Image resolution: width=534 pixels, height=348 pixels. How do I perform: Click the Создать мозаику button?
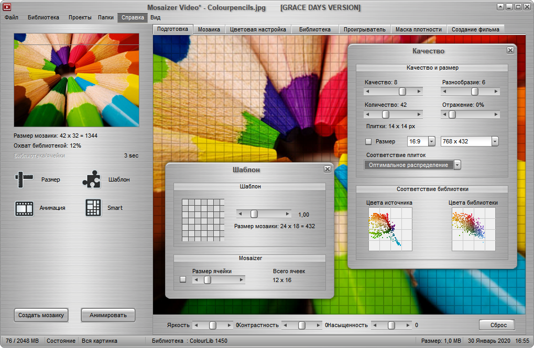click(41, 316)
